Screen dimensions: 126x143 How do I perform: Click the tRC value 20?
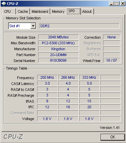89,107
